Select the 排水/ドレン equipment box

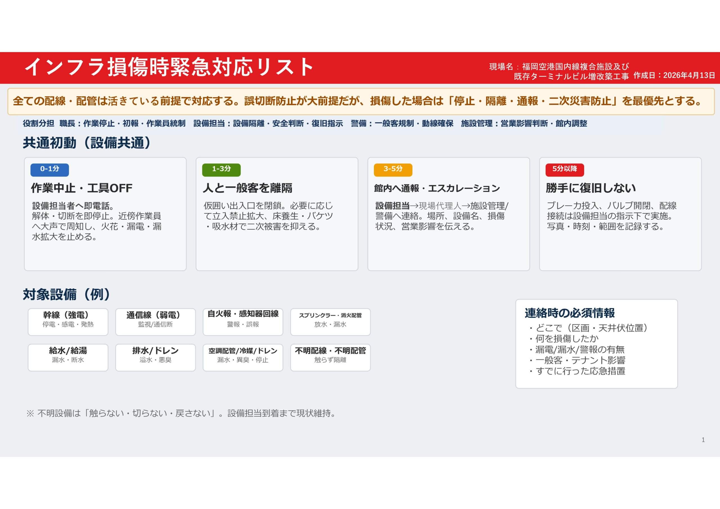(x=156, y=358)
